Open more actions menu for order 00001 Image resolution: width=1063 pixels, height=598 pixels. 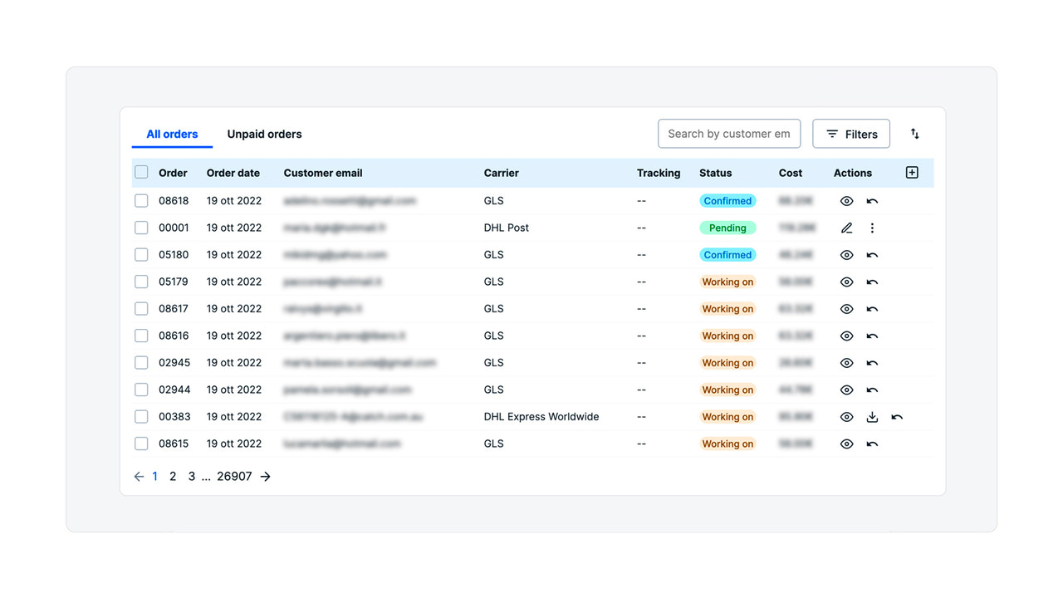point(872,228)
